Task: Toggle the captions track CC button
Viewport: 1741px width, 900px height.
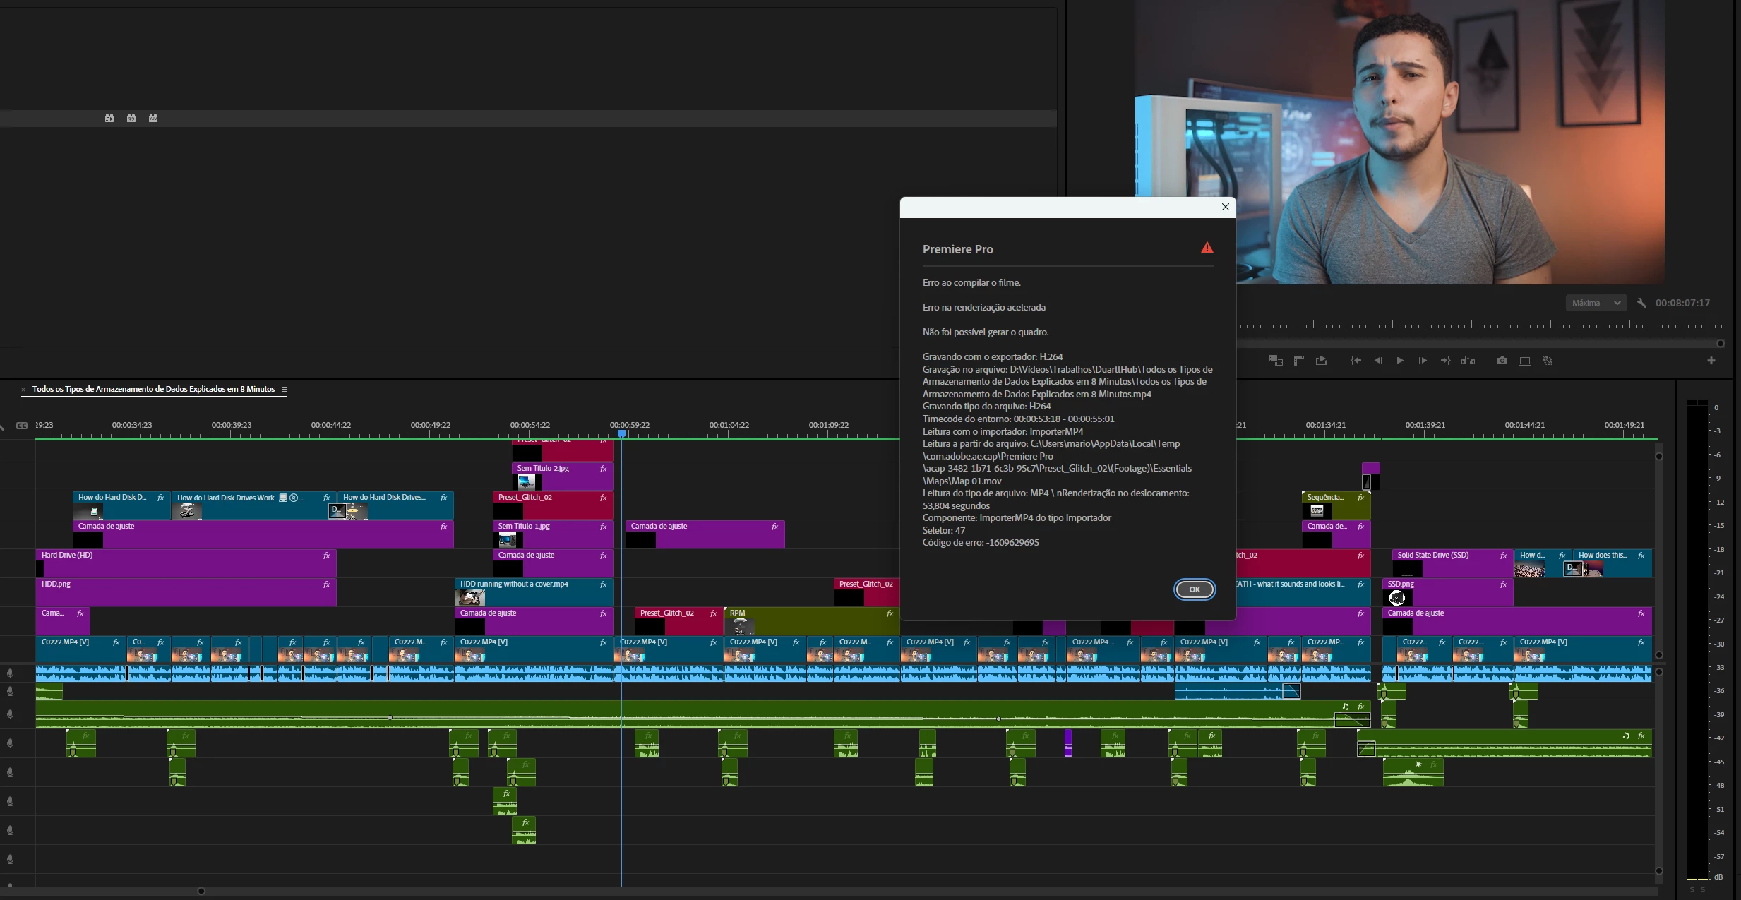Action: pyautogui.click(x=22, y=426)
